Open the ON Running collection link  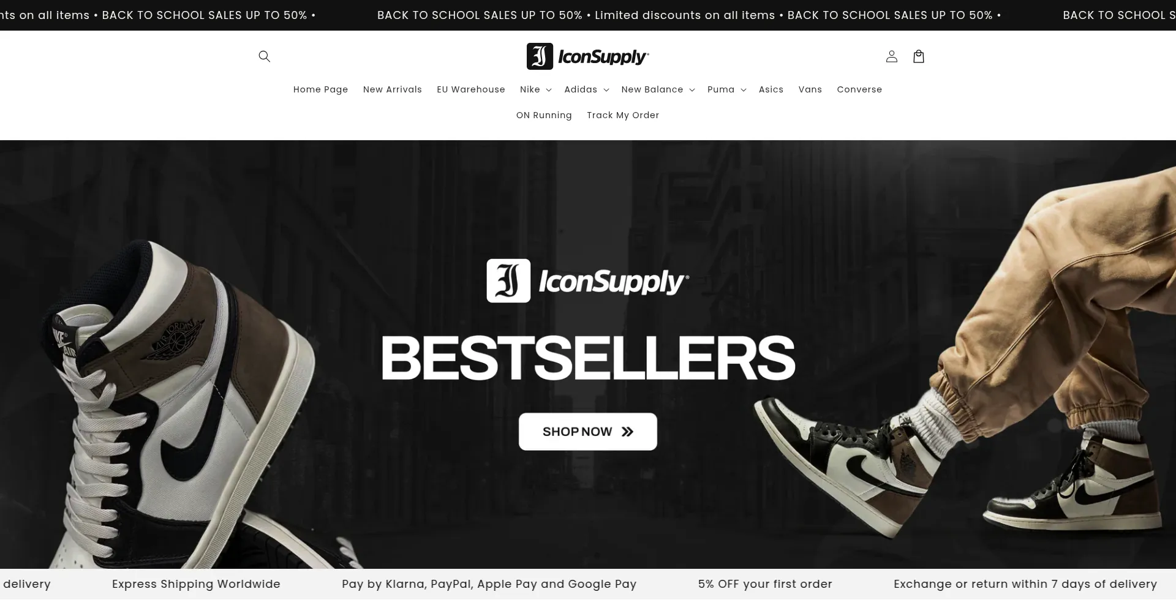544,115
